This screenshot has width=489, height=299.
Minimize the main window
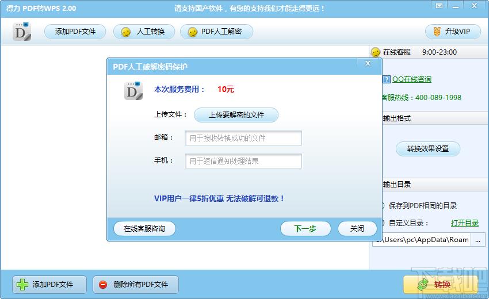click(456, 6)
